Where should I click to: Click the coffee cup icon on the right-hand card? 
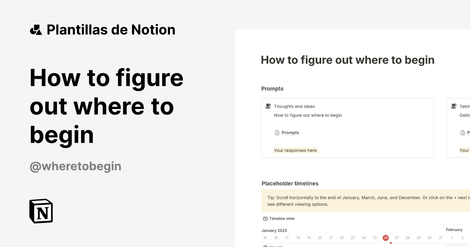point(453,106)
